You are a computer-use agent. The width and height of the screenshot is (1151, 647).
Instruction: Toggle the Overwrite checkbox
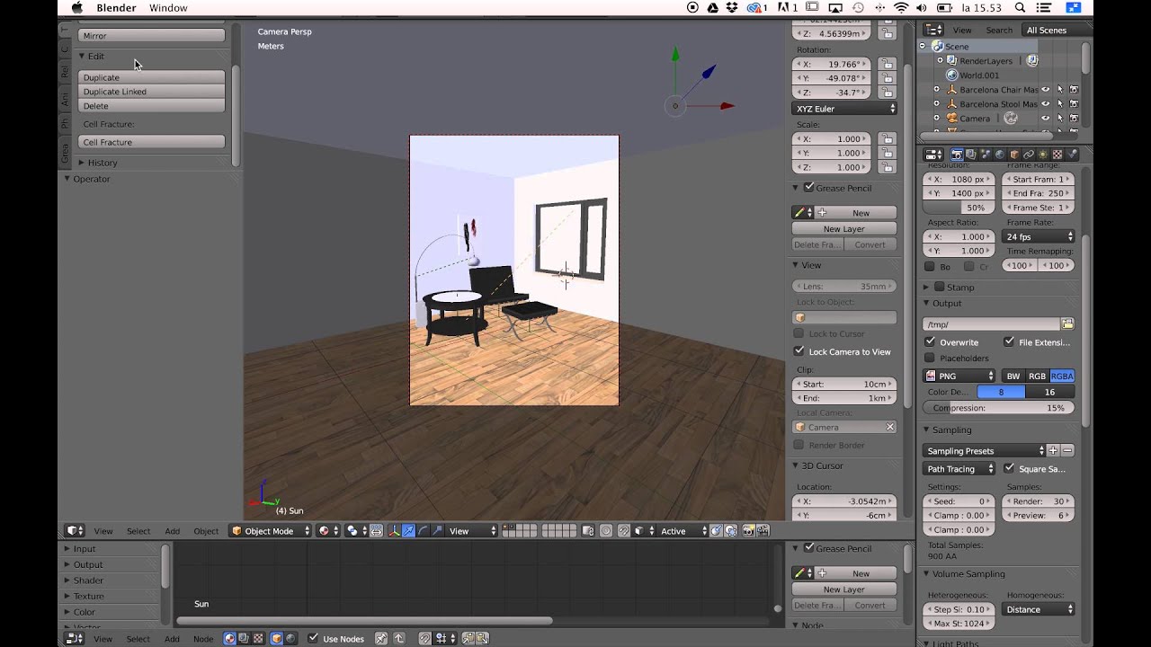coord(930,342)
